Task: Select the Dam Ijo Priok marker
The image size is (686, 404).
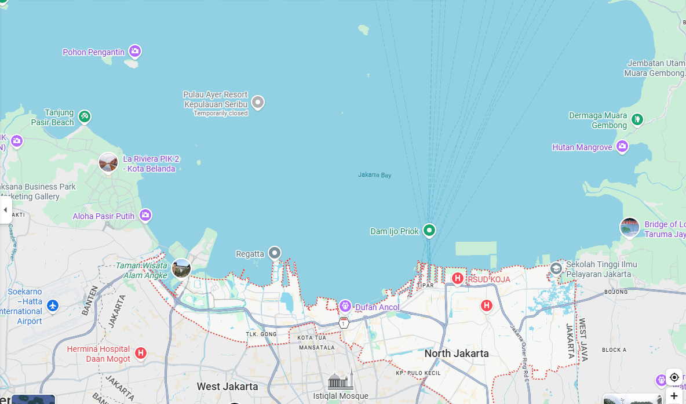Action: tap(429, 230)
